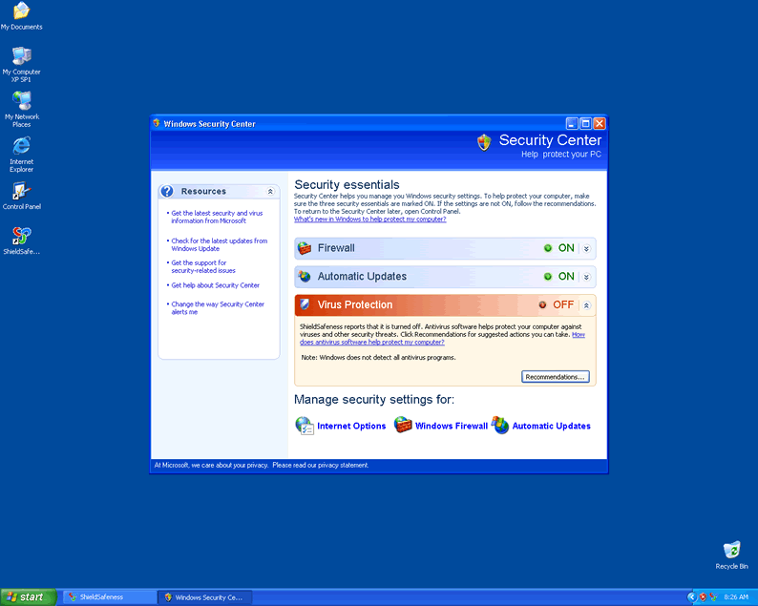Open the Control Panel desktop icon

point(21,191)
